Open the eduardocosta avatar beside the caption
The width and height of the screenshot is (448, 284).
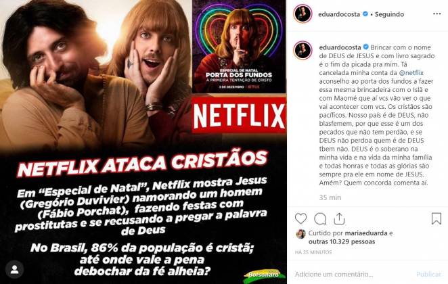pos(303,51)
